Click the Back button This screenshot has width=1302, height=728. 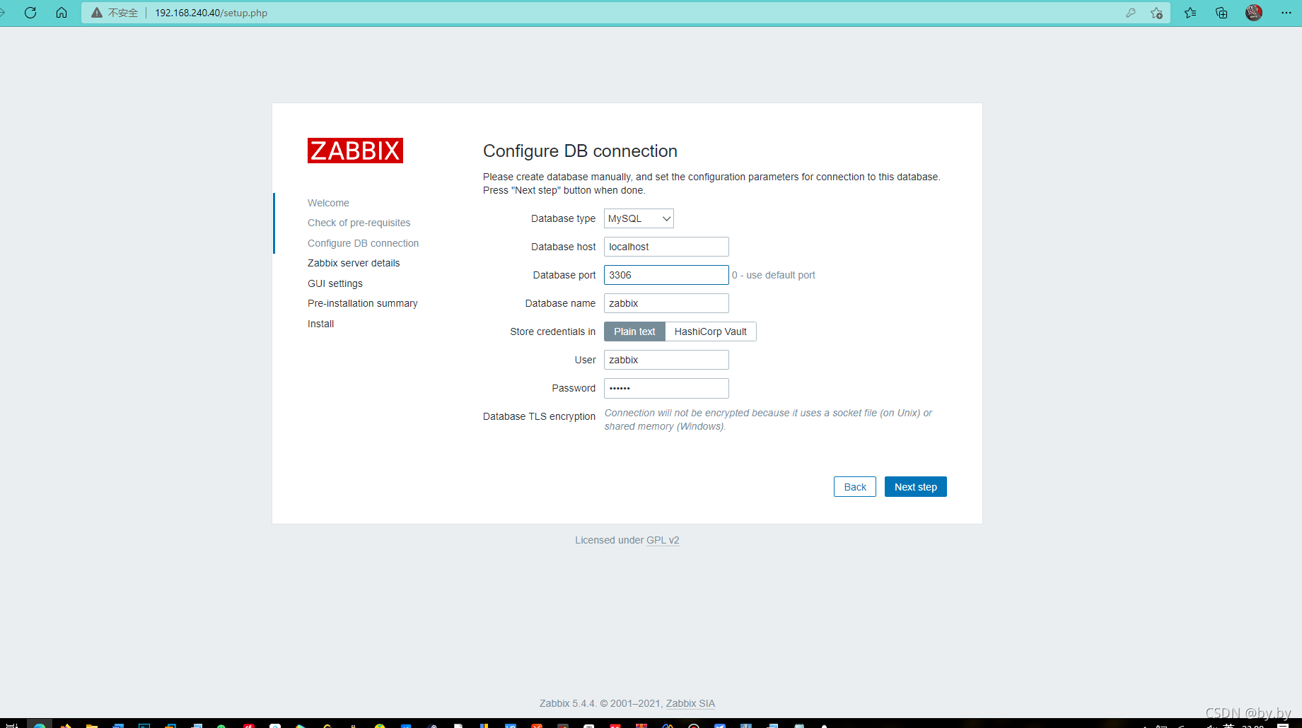[x=855, y=487]
